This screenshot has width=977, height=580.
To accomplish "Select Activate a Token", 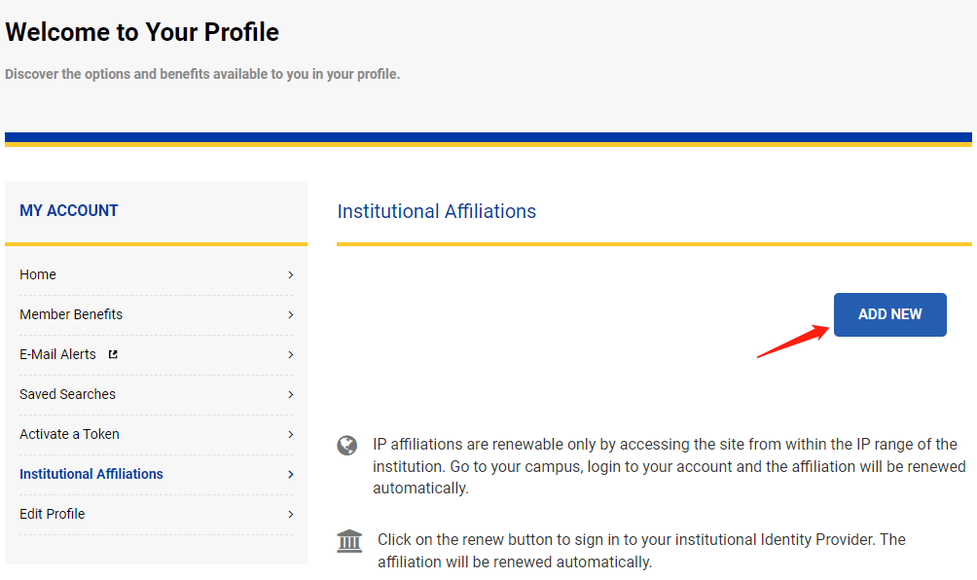I will 69,434.
